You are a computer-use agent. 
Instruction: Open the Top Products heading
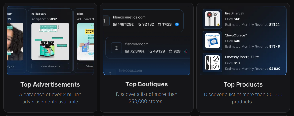pyautogui.click(x=243, y=84)
